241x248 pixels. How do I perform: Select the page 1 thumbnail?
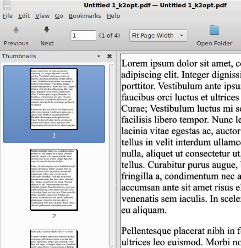[x=54, y=104]
